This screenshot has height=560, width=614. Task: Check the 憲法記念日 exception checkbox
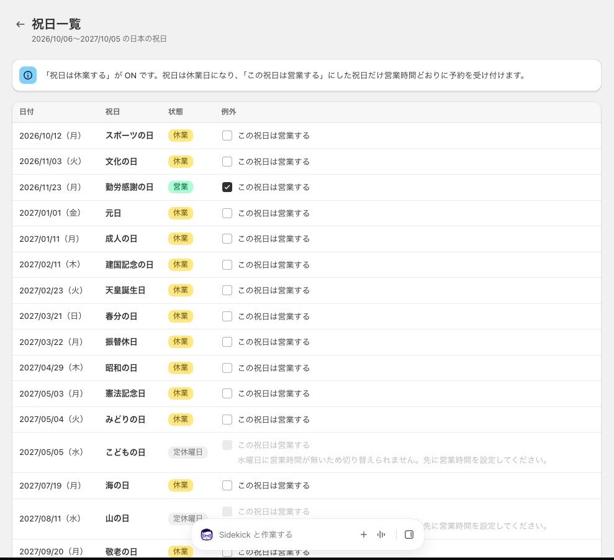pyautogui.click(x=227, y=393)
